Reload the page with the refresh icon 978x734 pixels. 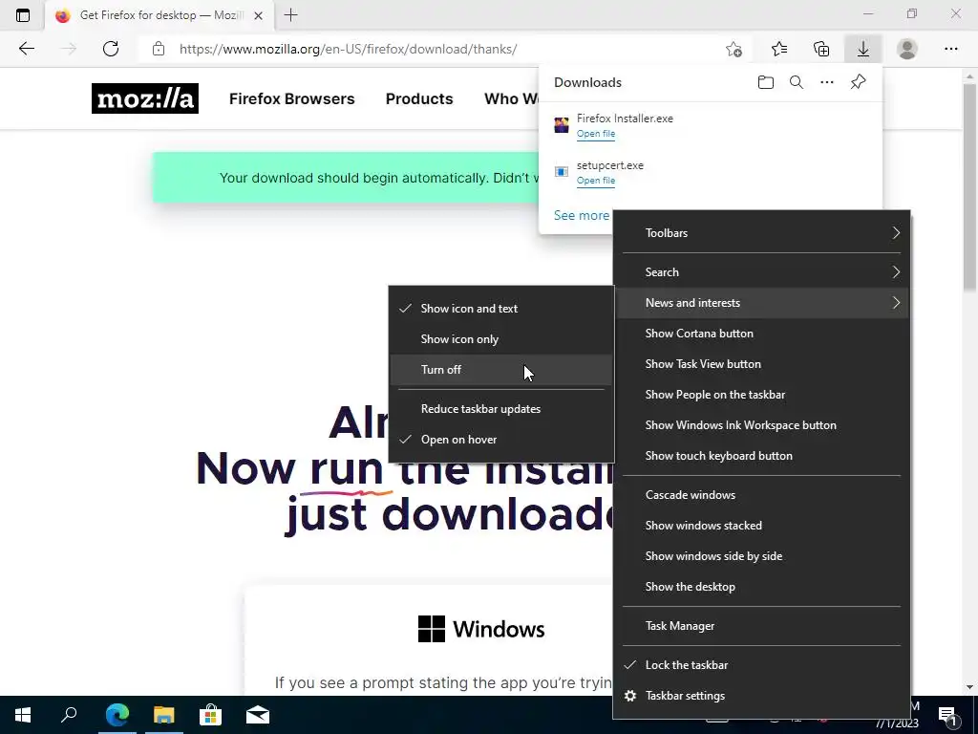(111, 49)
